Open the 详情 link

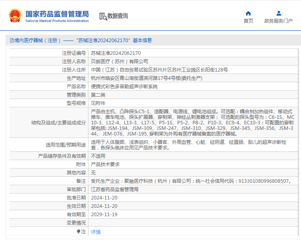(96, 232)
